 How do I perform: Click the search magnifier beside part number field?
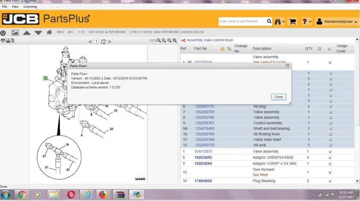[269, 21]
